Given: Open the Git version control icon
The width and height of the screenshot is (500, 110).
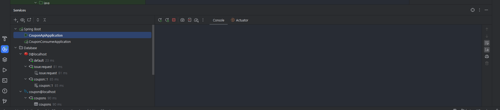Looking at the screenshot, I should coord(5,101).
